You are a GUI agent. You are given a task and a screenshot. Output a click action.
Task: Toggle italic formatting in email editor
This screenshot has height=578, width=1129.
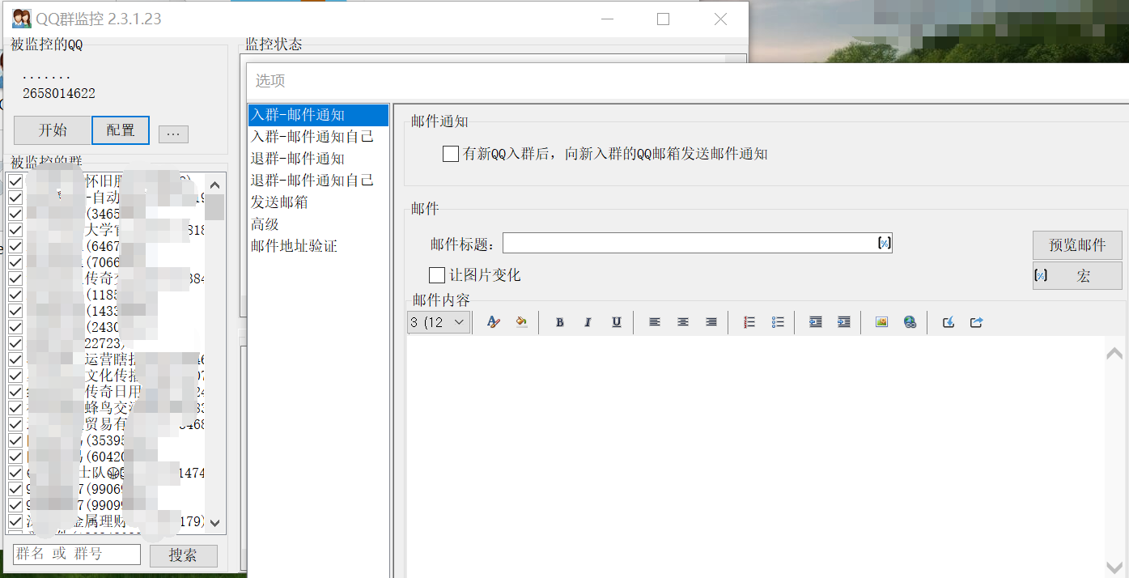tap(588, 322)
